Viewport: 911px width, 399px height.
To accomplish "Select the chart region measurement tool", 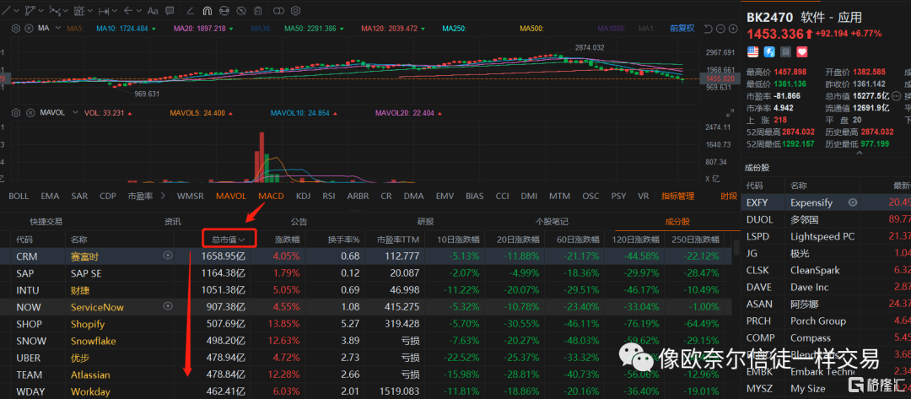I will click(79, 10).
